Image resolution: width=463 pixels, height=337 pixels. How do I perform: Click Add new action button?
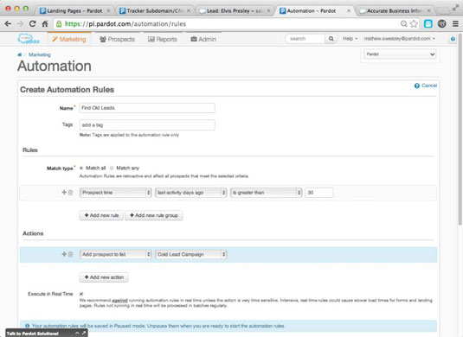click(x=104, y=277)
